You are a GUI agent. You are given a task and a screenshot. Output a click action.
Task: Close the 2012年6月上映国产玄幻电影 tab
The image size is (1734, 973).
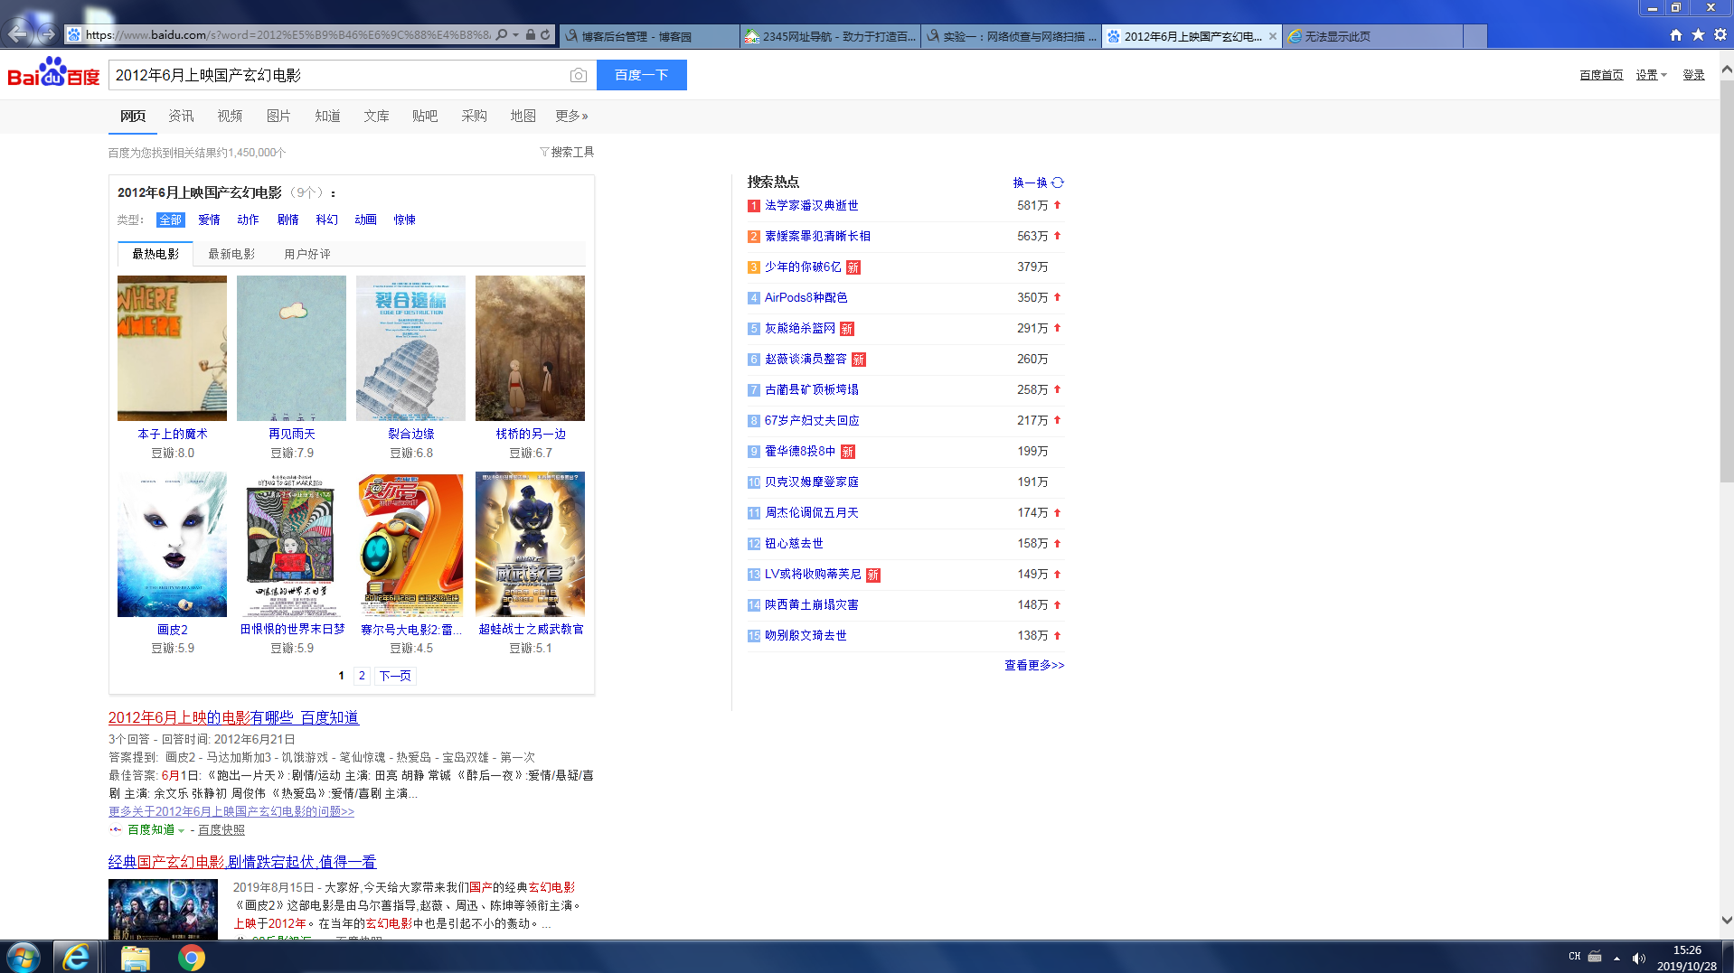(x=1273, y=36)
